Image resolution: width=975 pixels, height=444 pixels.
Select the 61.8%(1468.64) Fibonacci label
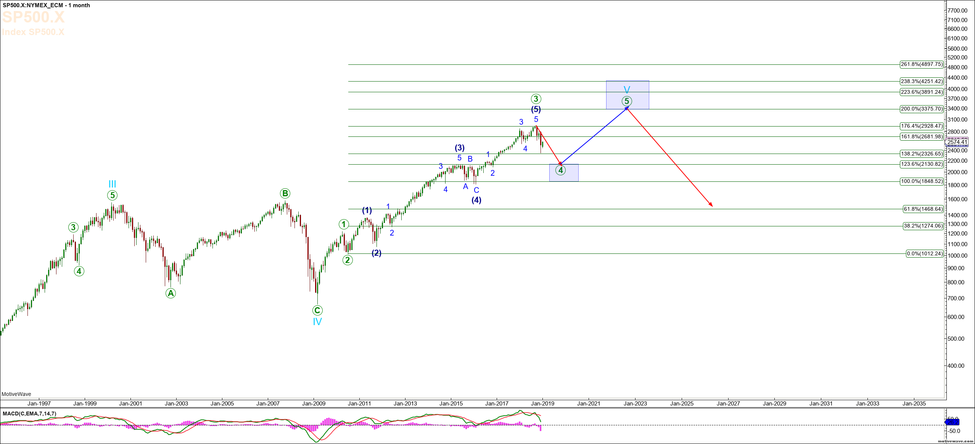(923, 209)
